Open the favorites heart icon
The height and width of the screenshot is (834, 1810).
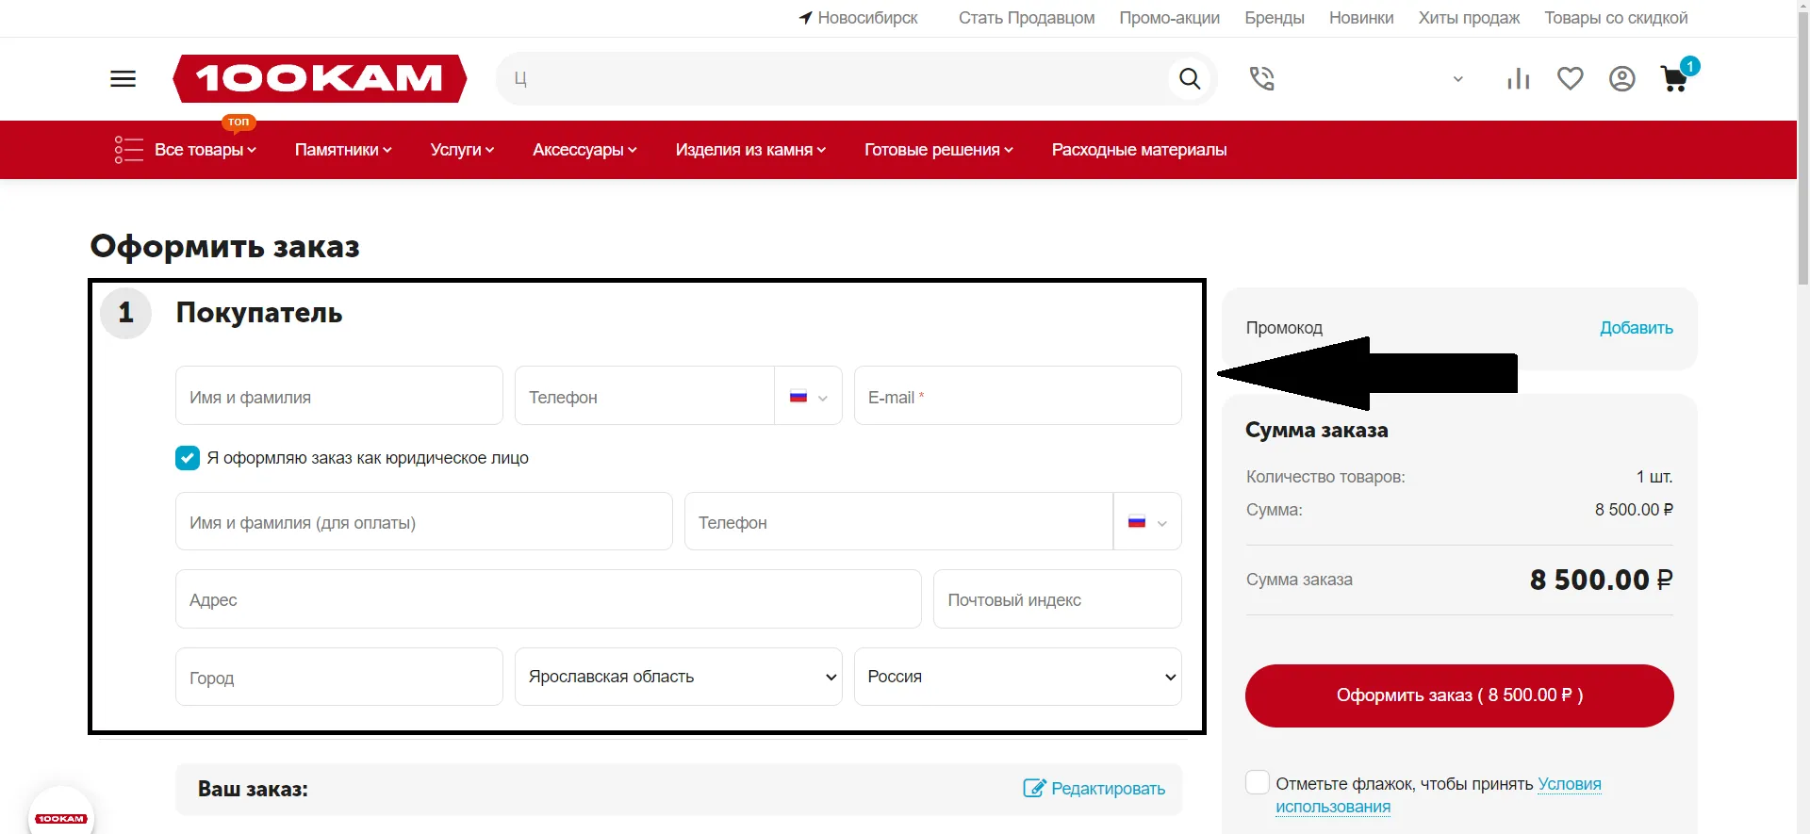pyautogui.click(x=1570, y=79)
